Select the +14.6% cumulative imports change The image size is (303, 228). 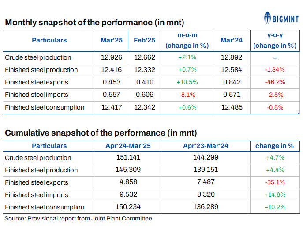[275, 195]
